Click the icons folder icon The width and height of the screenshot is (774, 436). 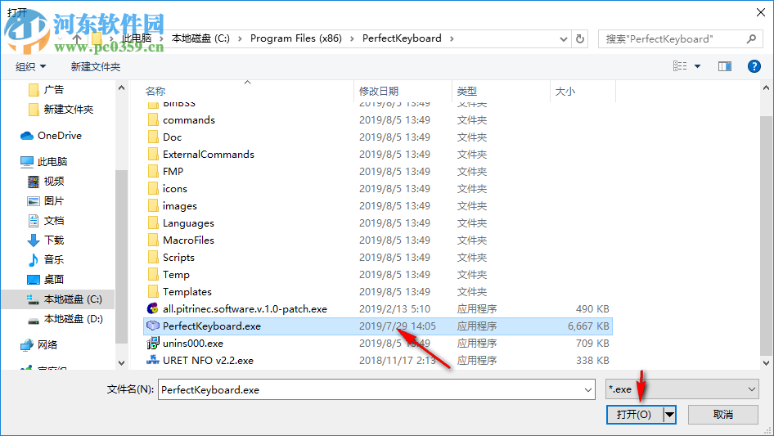(x=153, y=189)
